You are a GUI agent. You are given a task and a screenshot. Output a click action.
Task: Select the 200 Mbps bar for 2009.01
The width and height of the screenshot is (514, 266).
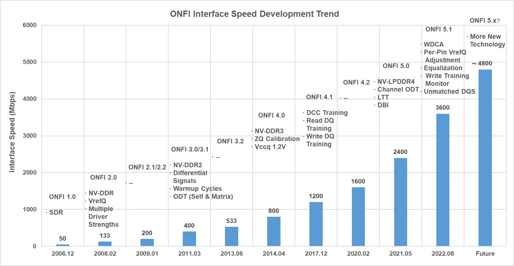147,243
